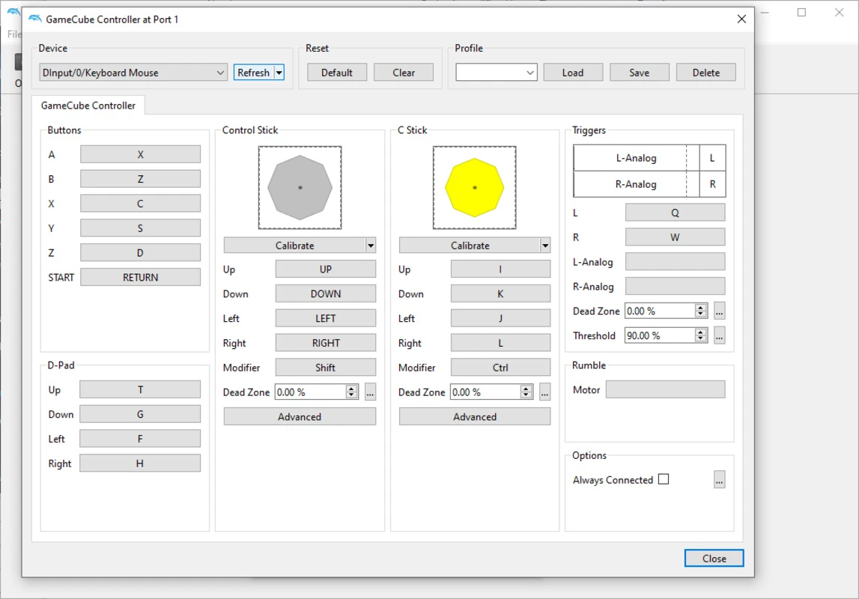Increase the Threshold value with stepper

(701, 332)
